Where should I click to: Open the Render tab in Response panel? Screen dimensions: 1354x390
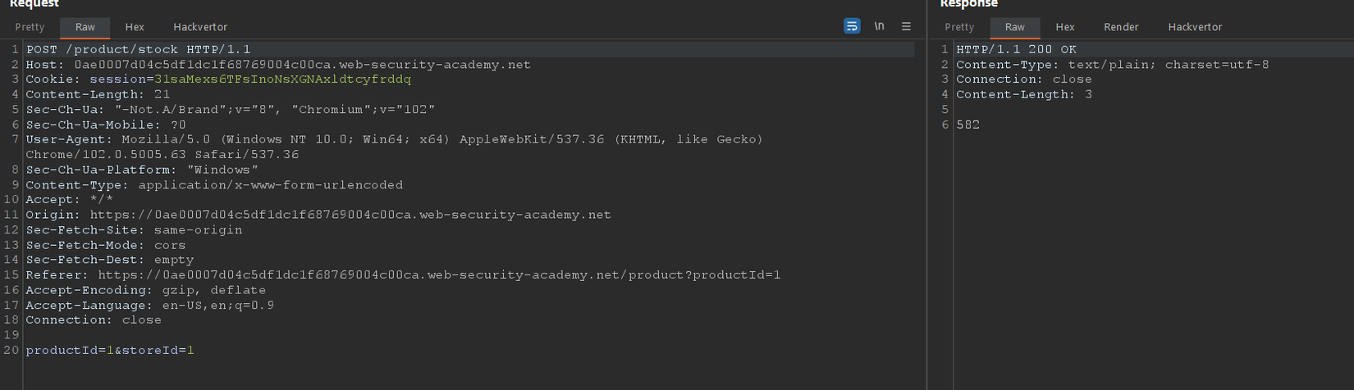coord(1121,27)
